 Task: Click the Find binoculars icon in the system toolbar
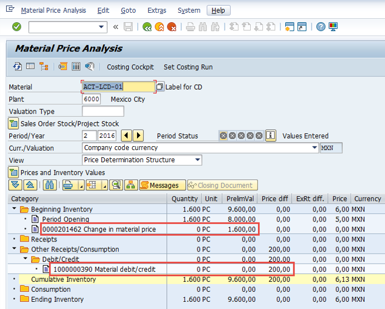click(203, 27)
